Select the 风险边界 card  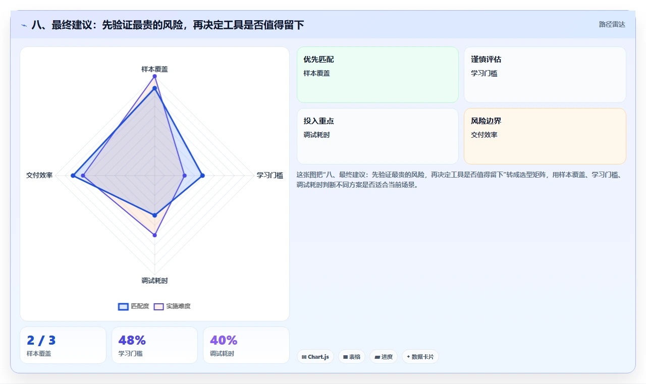pos(545,136)
